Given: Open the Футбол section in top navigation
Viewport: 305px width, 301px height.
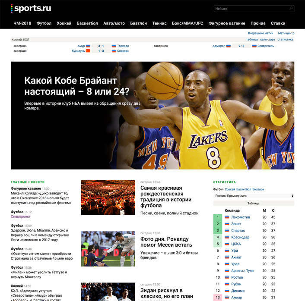Looking at the screenshot, I should pos(44,23).
